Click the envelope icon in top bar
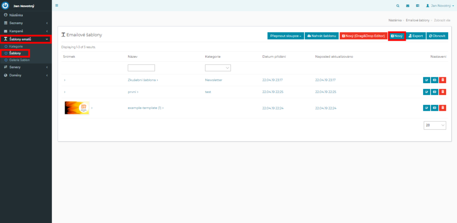457x223 pixels. 407,6
